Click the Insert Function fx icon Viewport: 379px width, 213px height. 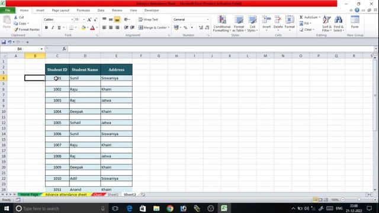(64, 49)
